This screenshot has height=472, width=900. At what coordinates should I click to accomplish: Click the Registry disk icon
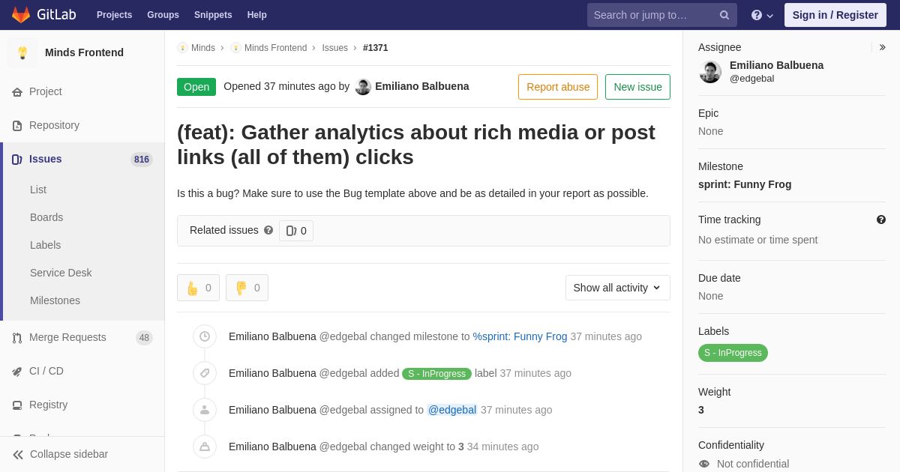17,405
